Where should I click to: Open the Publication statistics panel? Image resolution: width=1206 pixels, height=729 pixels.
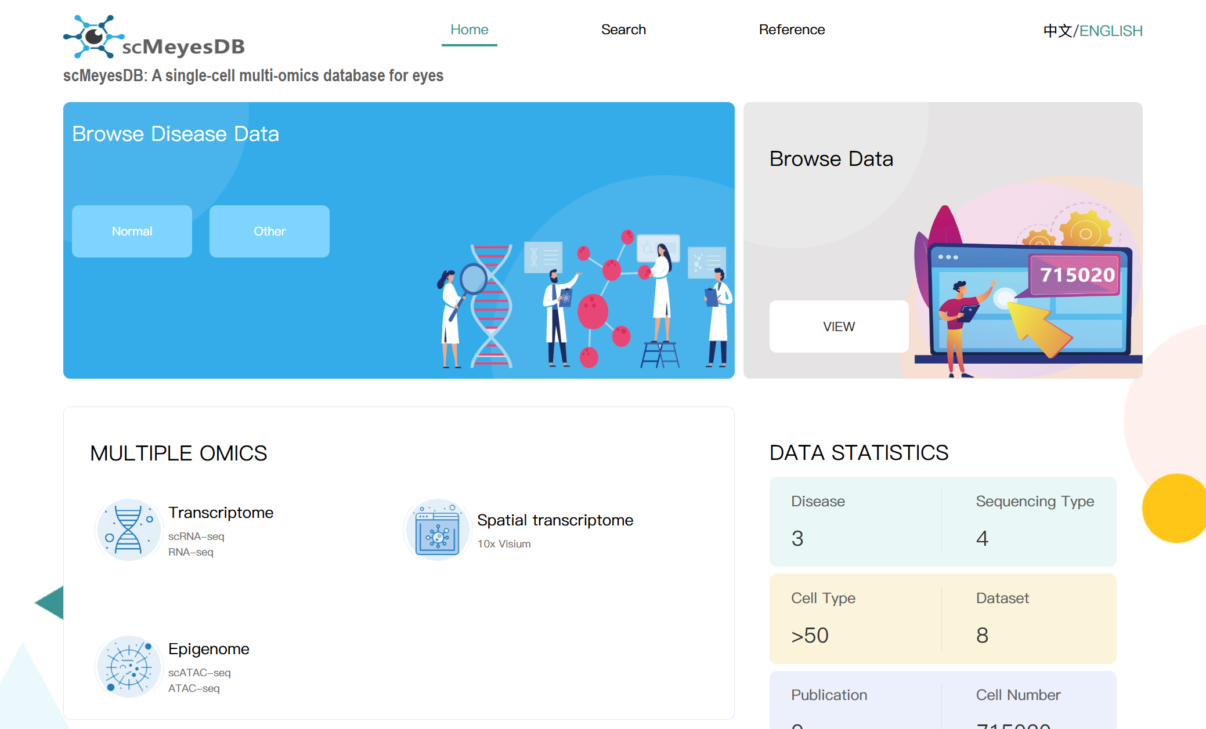pyautogui.click(x=854, y=703)
